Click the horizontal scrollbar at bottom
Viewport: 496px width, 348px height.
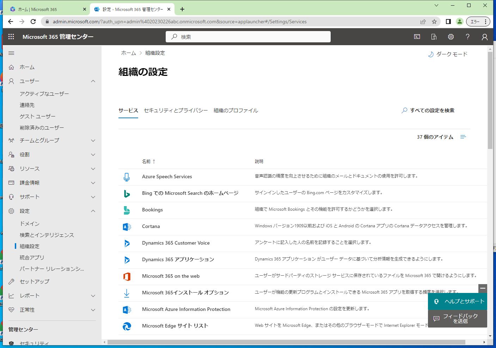[x=286, y=342]
